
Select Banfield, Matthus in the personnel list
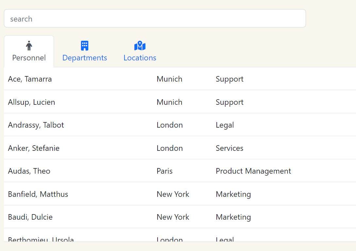pos(38,194)
